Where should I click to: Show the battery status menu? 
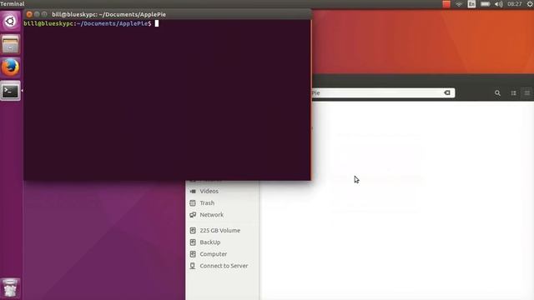coord(485,4)
